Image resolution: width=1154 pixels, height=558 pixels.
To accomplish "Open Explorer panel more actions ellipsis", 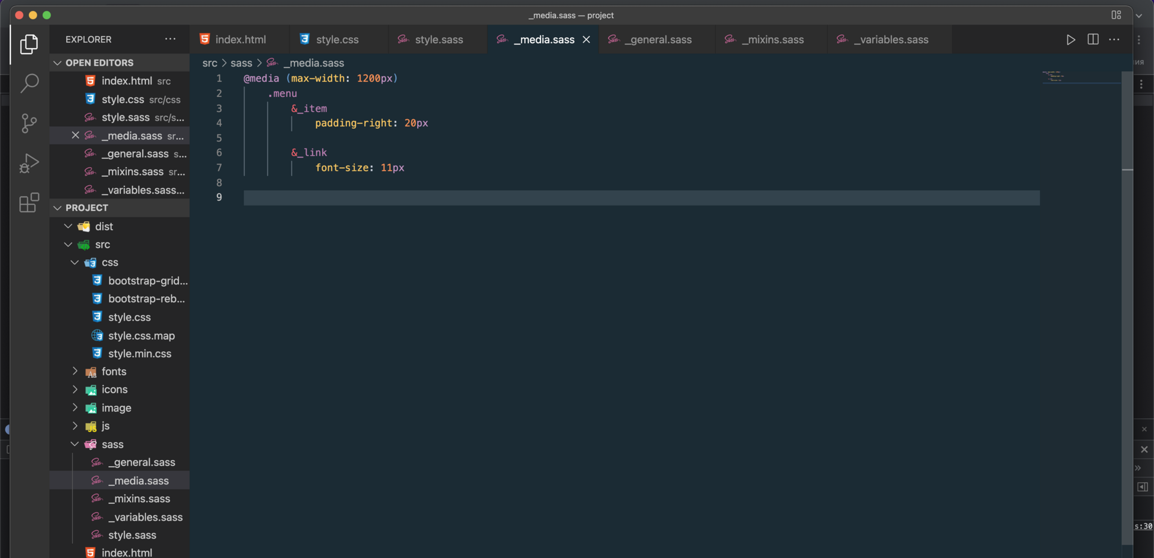I will tap(171, 39).
